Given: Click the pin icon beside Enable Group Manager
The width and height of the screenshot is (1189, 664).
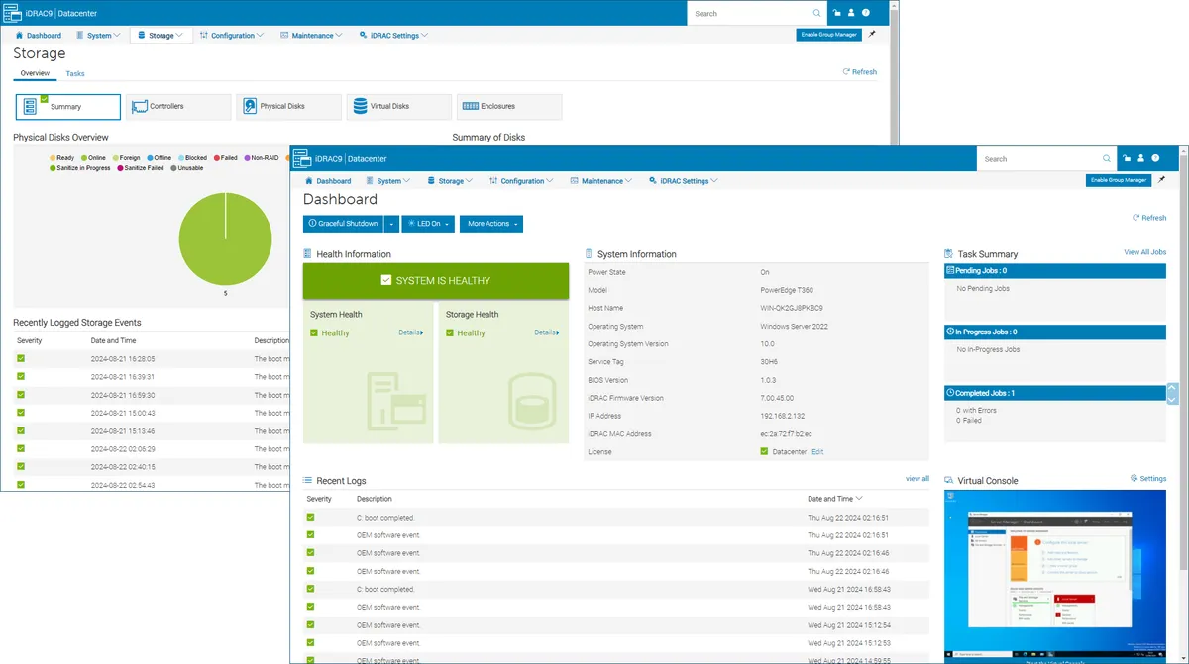Looking at the screenshot, I should click(1162, 180).
